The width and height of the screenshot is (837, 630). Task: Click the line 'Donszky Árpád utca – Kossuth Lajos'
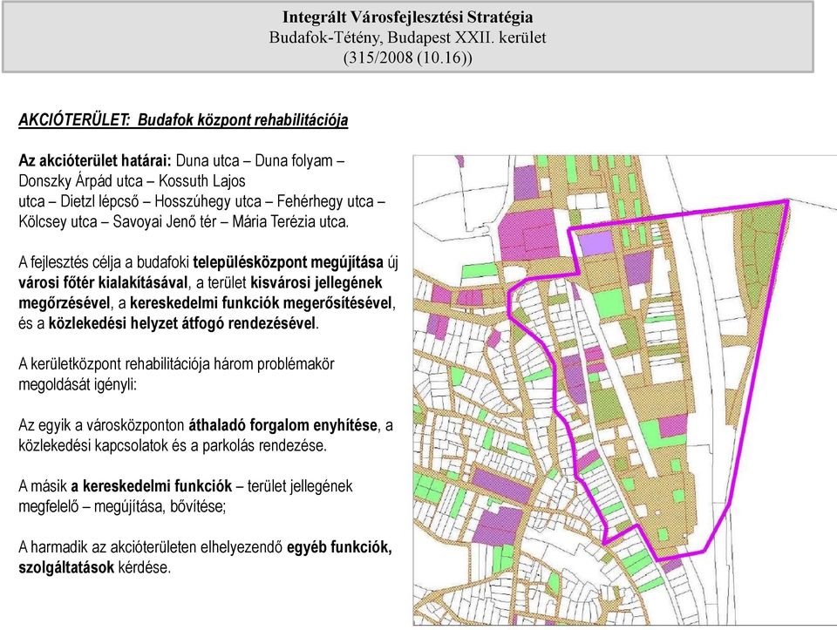[x=132, y=181]
